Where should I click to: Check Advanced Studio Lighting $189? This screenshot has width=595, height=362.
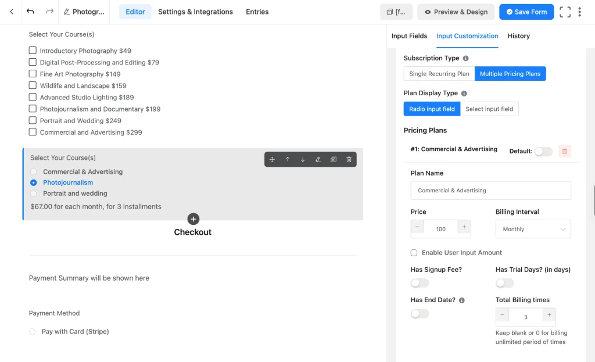[x=33, y=97]
